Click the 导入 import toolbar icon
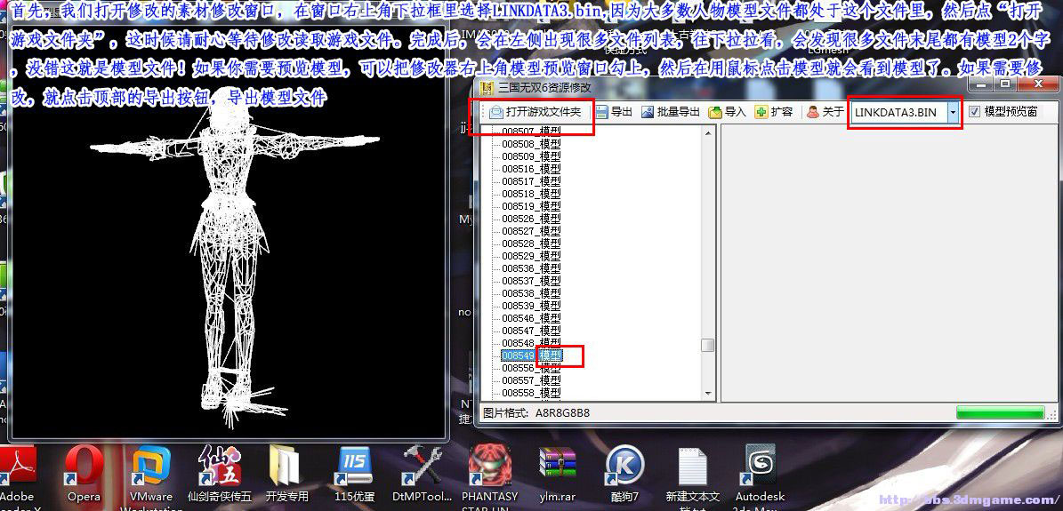Screen dimensions: 1063x511 pos(727,112)
